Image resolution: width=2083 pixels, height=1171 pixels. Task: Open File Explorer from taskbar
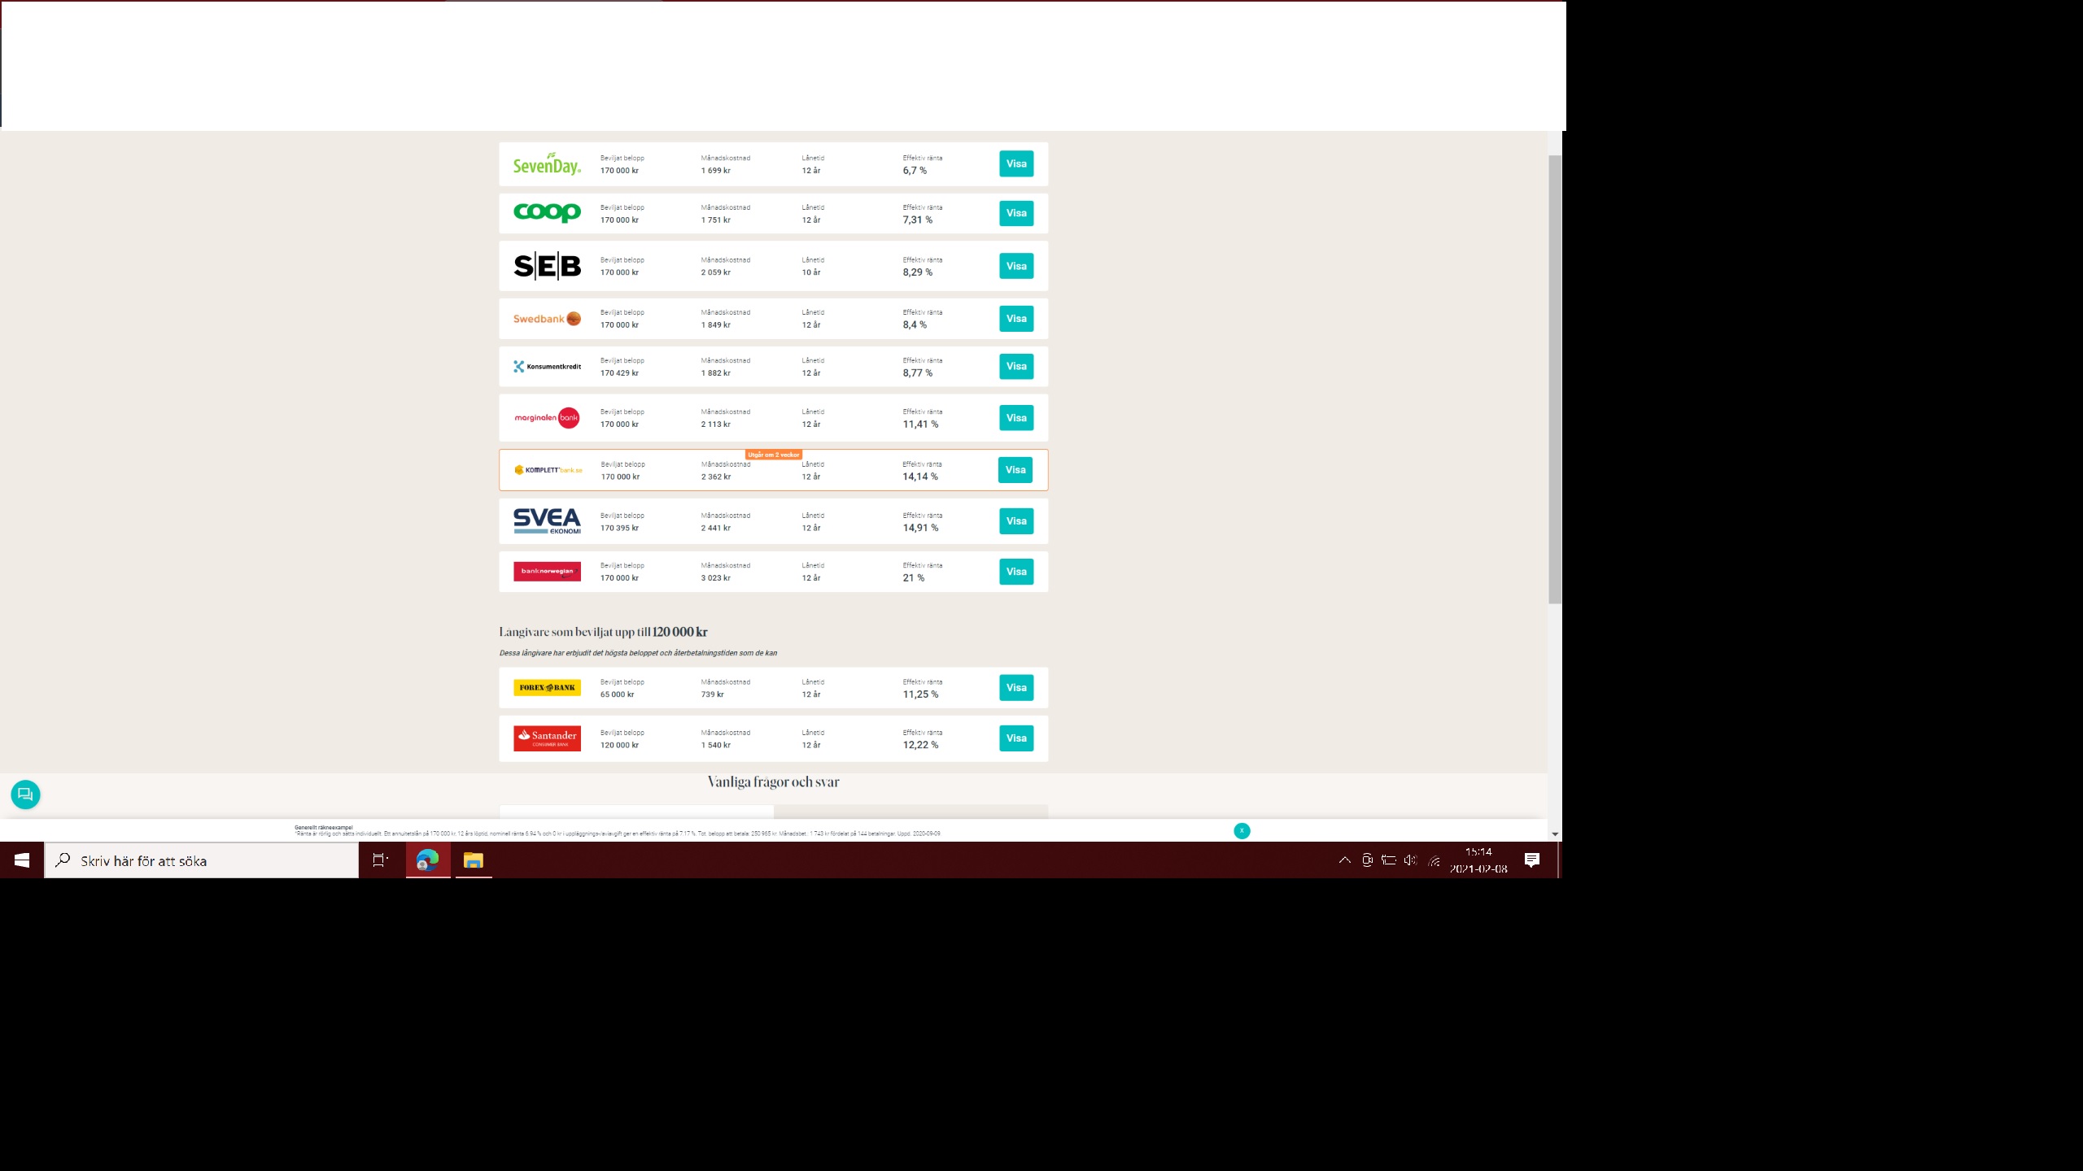pyautogui.click(x=474, y=860)
